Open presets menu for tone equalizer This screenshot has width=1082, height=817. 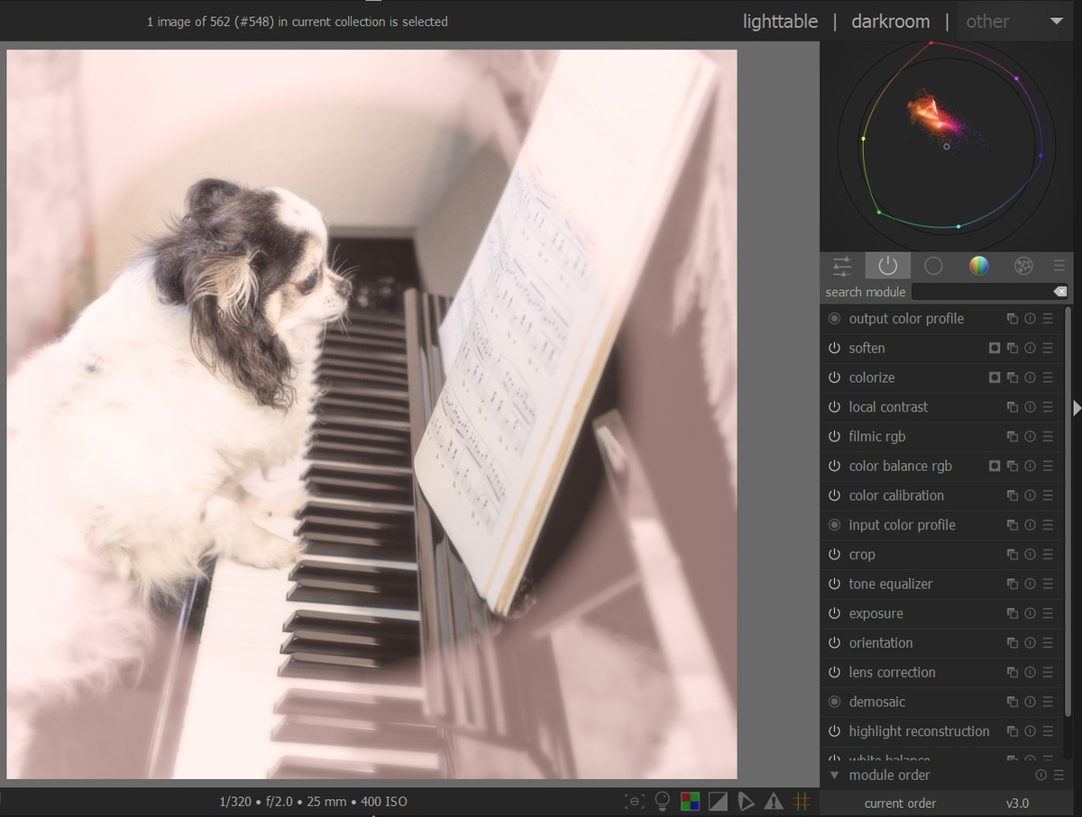[1048, 584]
